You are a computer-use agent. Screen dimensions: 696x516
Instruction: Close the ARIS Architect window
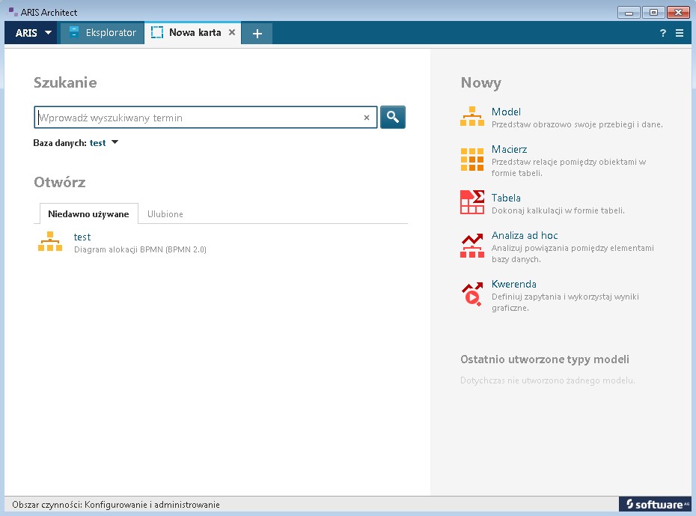click(678, 13)
